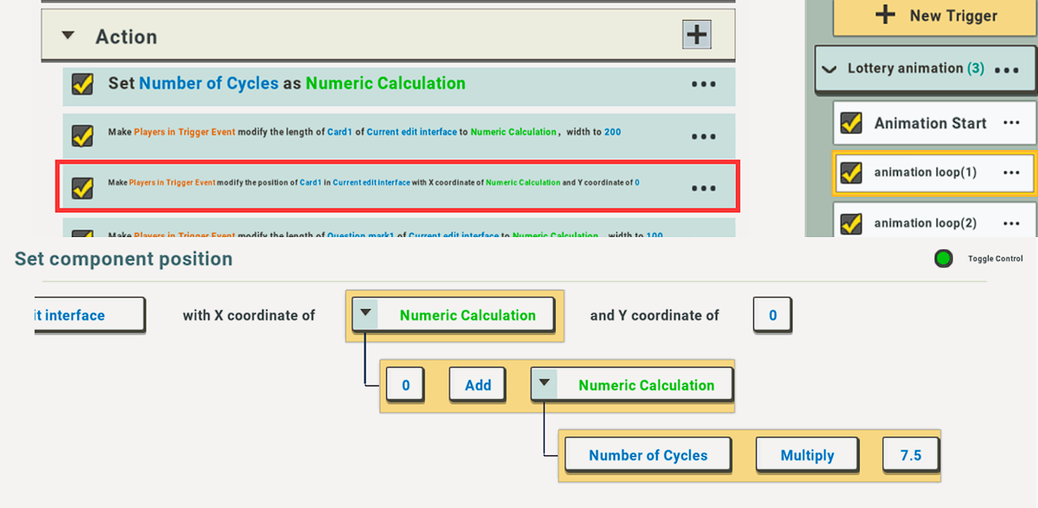Open options for Set Number of Cycles row

pos(703,84)
